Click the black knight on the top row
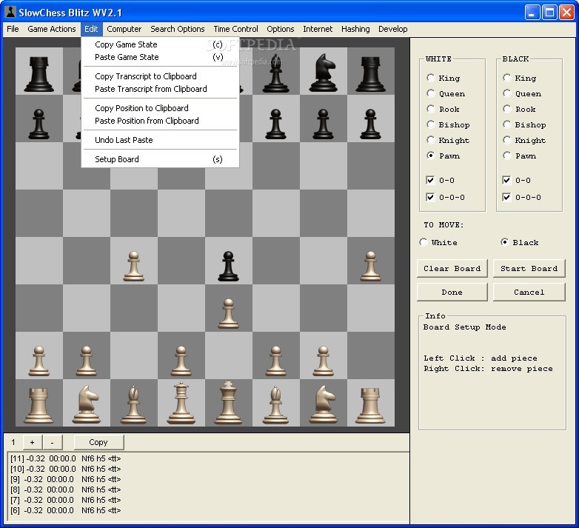 pyautogui.click(x=323, y=73)
